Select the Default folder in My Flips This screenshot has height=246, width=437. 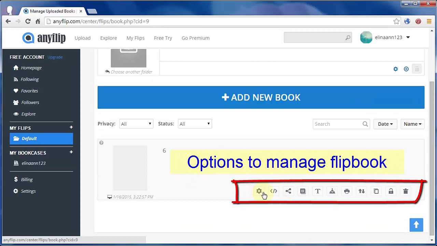point(41,138)
